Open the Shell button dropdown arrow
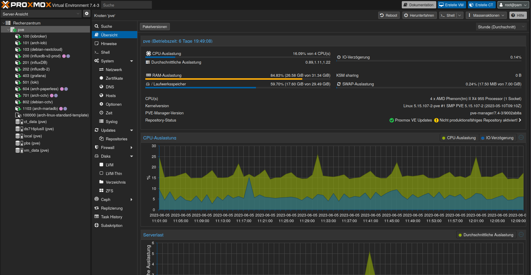Image resolution: width=531 pixels, height=275 pixels. click(460, 16)
